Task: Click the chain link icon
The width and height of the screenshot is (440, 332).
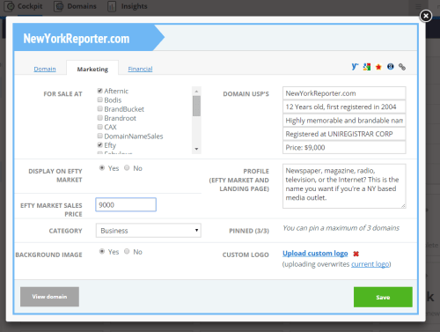Action: [x=402, y=67]
